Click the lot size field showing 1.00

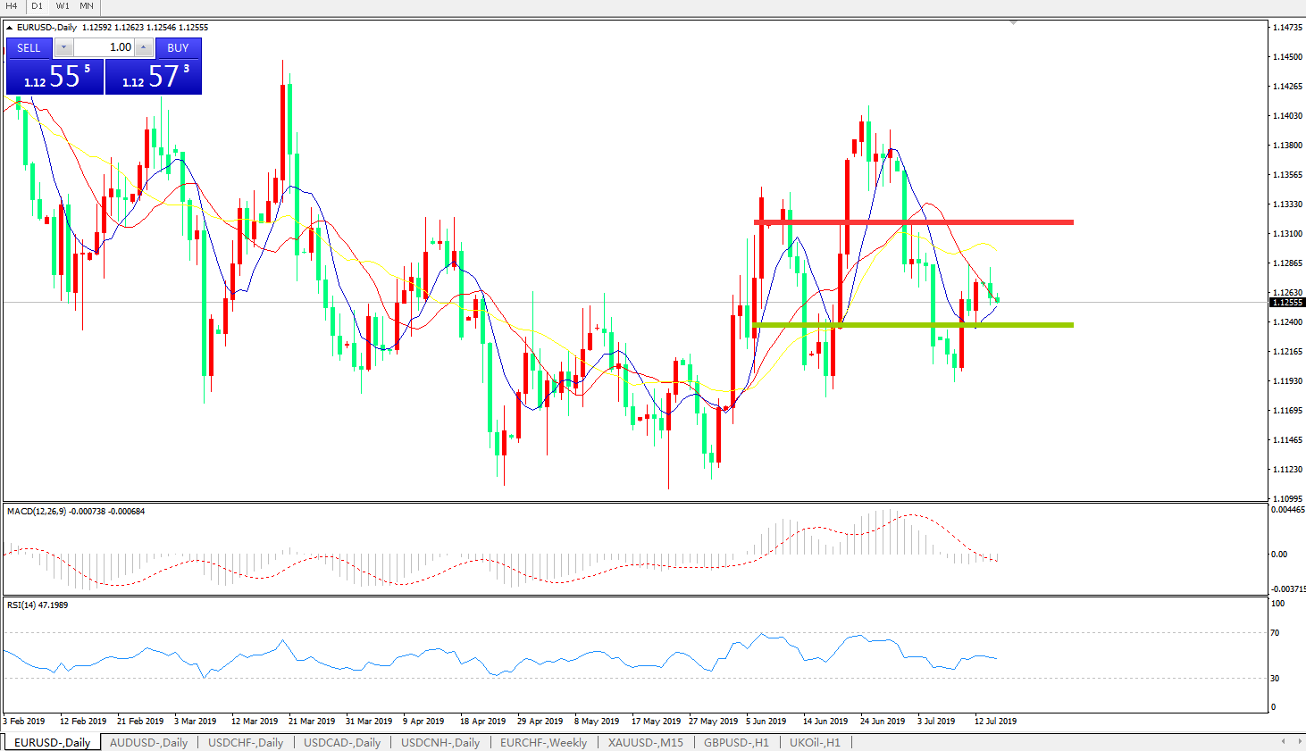click(x=104, y=47)
